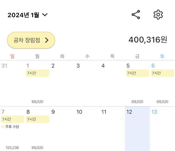Click the 일 Sunday column header
Image resolution: width=175 pixels, height=151 pixels.
(x=12, y=56)
